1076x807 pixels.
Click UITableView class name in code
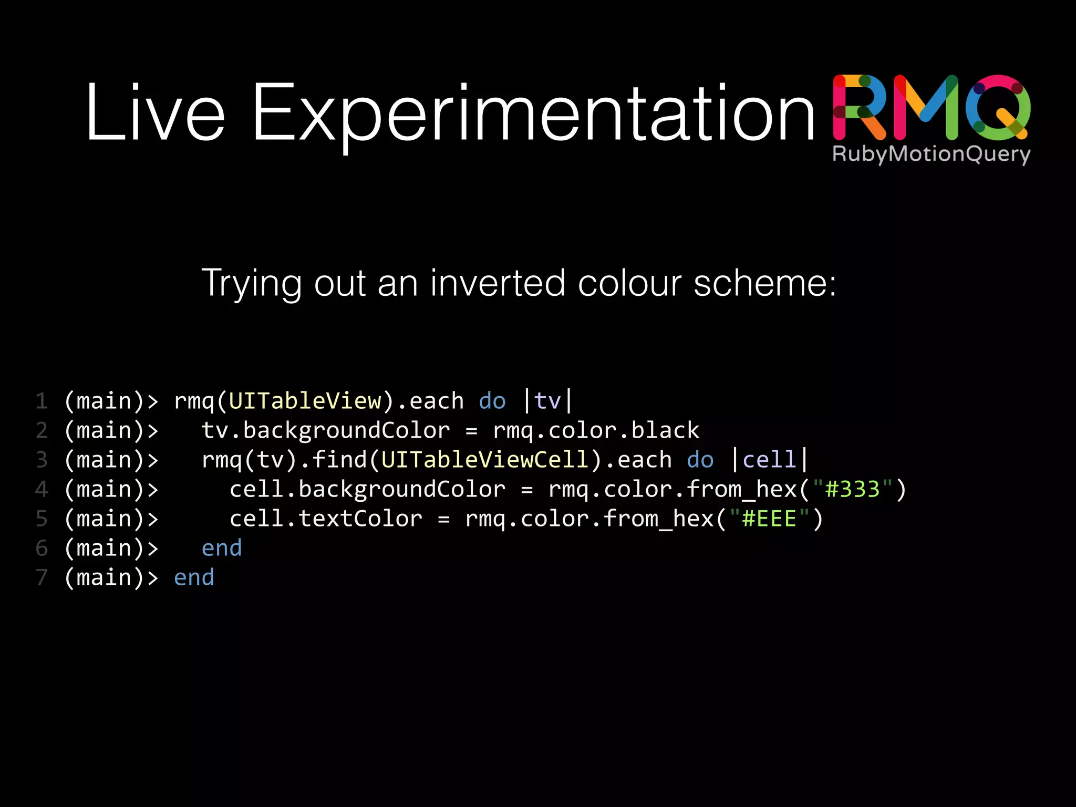pyautogui.click(x=305, y=401)
